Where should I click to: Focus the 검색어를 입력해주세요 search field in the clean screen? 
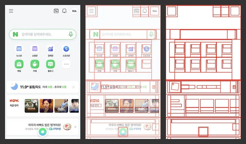click(43, 34)
